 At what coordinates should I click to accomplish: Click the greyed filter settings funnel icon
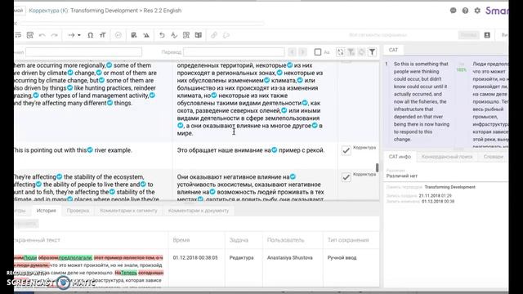pos(351,52)
